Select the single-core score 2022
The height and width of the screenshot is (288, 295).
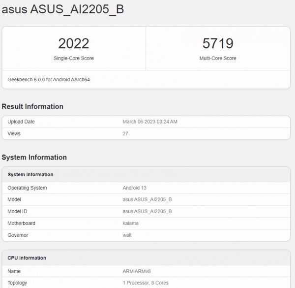(74, 43)
